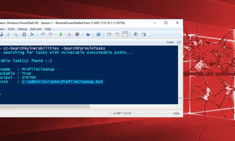This screenshot has width=235, height=141.
Task: Click the console vertical scrollbar down arrow
Action: click(180, 102)
